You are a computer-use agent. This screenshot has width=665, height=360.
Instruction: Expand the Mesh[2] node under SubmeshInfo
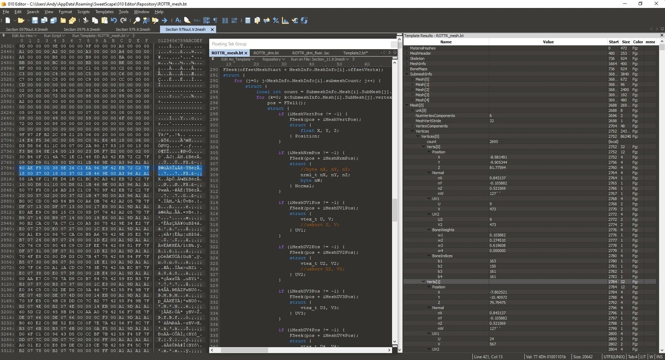pos(413,90)
